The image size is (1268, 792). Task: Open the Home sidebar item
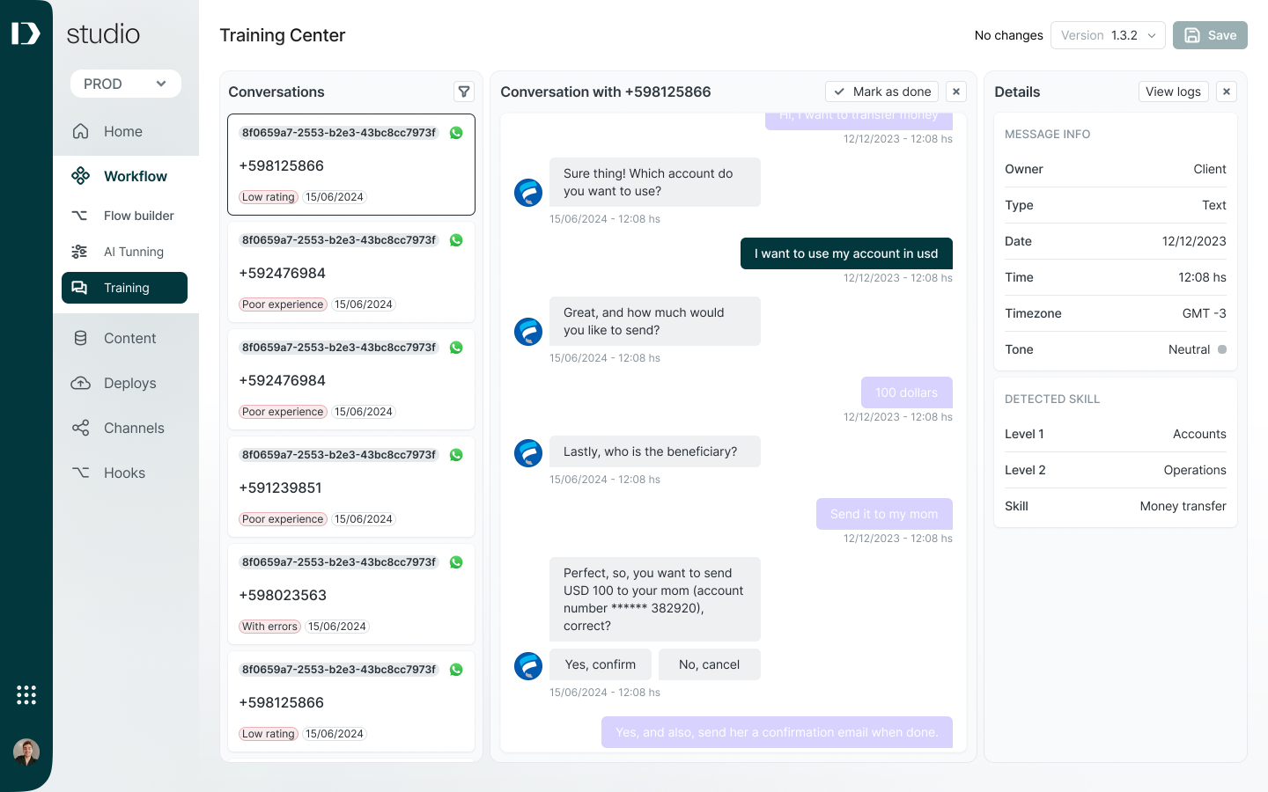tap(126, 131)
